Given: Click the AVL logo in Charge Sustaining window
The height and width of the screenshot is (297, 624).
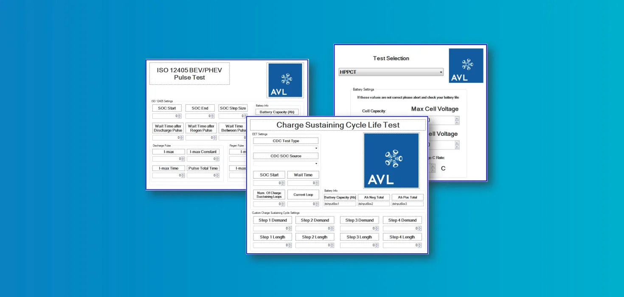Looking at the screenshot, I should pos(391,160).
